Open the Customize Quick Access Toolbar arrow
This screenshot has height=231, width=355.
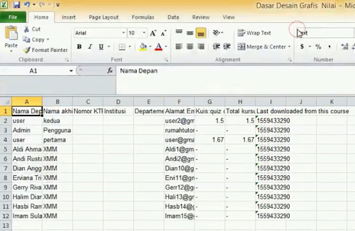pyautogui.click(x=57, y=5)
